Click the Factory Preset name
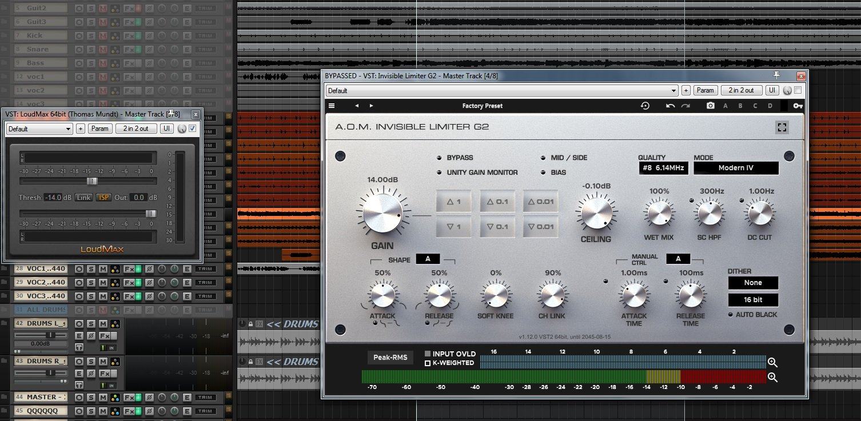Viewport: 861px width, 421px height. 483,106
